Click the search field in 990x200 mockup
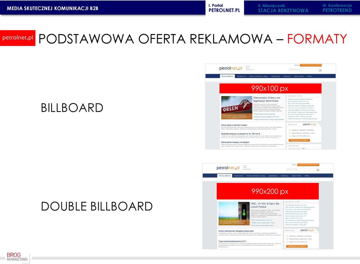The image size is (360, 264). (x=301, y=169)
